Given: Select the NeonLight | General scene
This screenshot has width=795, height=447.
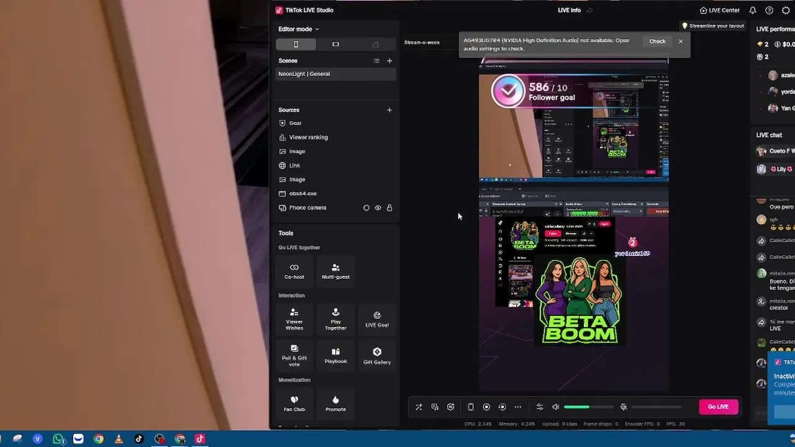Looking at the screenshot, I should point(335,74).
